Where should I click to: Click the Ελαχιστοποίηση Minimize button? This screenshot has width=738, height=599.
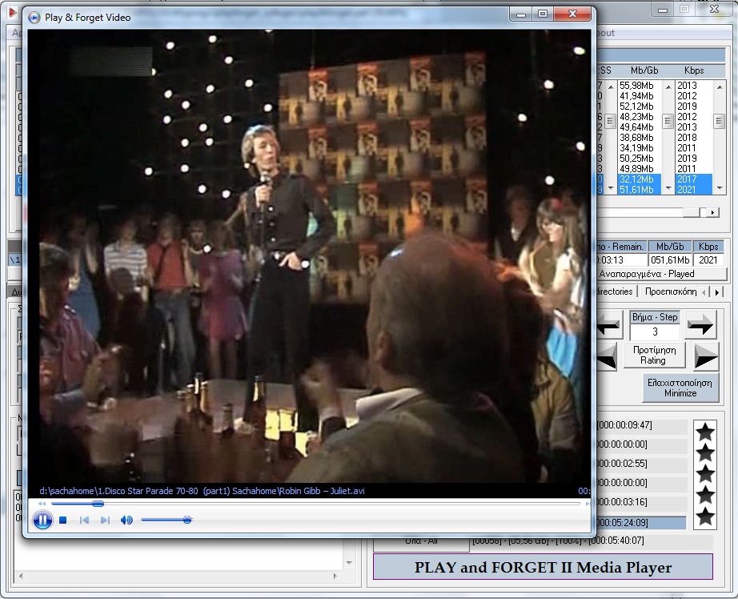680,388
